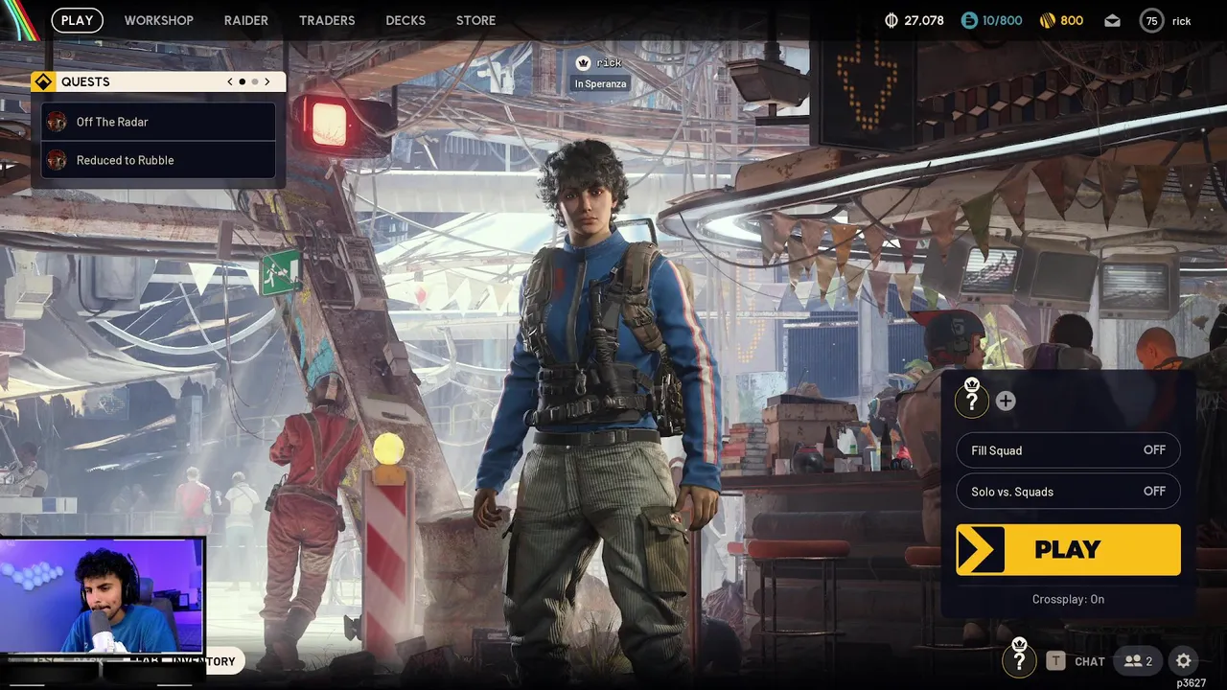
Task: Open the Reduced to Rubble quest
Action: pos(158,160)
